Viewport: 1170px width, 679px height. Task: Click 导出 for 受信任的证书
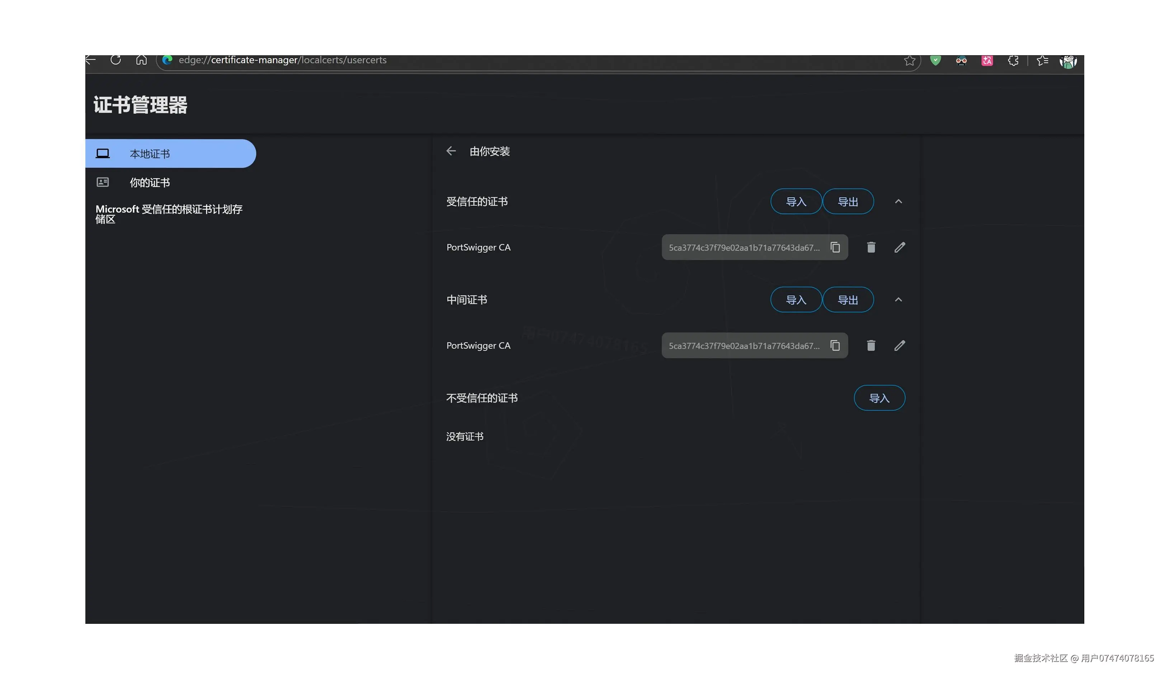click(x=848, y=201)
